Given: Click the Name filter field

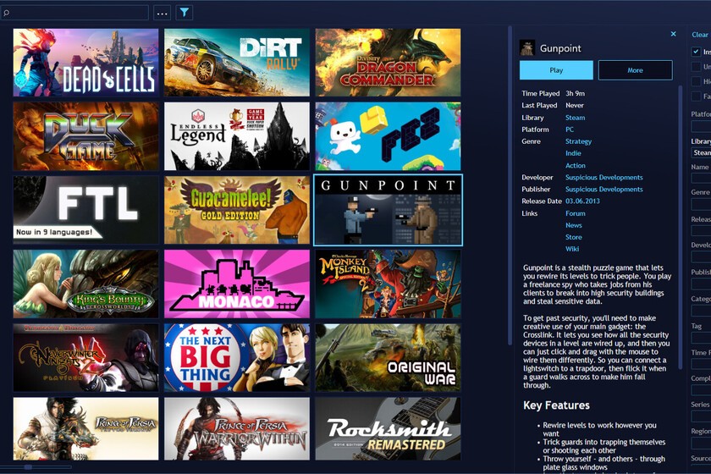Looking at the screenshot, I should 701,178.
